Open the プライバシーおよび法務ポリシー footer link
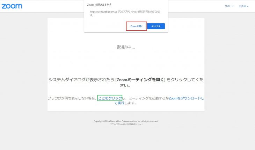 coord(126,124)
